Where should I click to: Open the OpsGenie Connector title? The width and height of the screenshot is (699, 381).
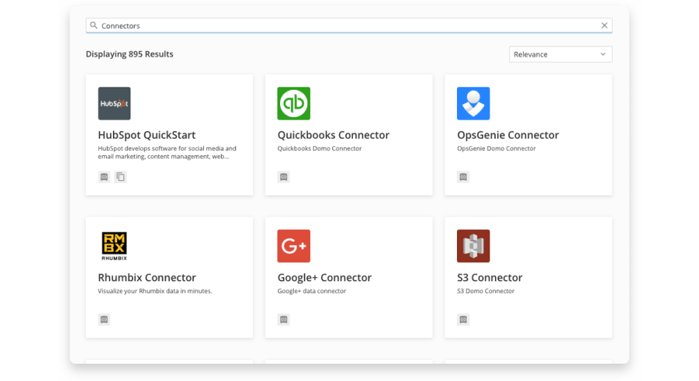(508, 135)
